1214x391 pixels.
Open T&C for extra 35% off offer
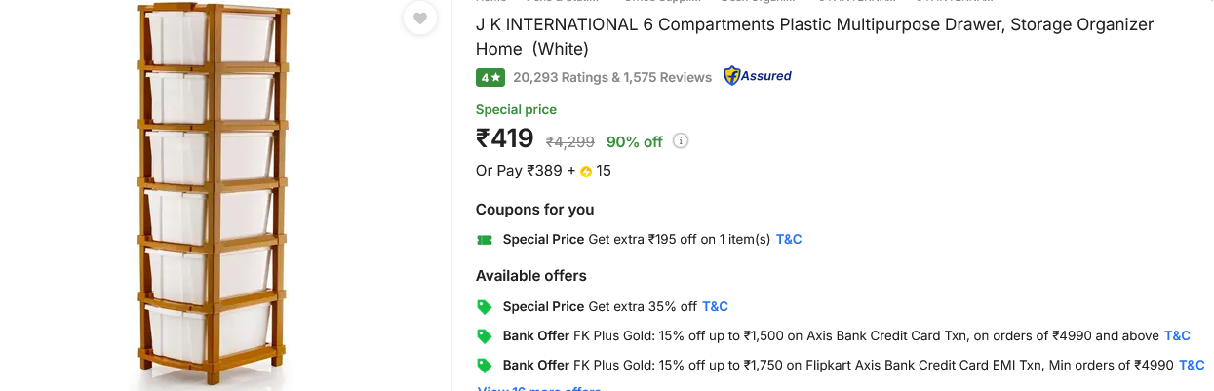715,306
